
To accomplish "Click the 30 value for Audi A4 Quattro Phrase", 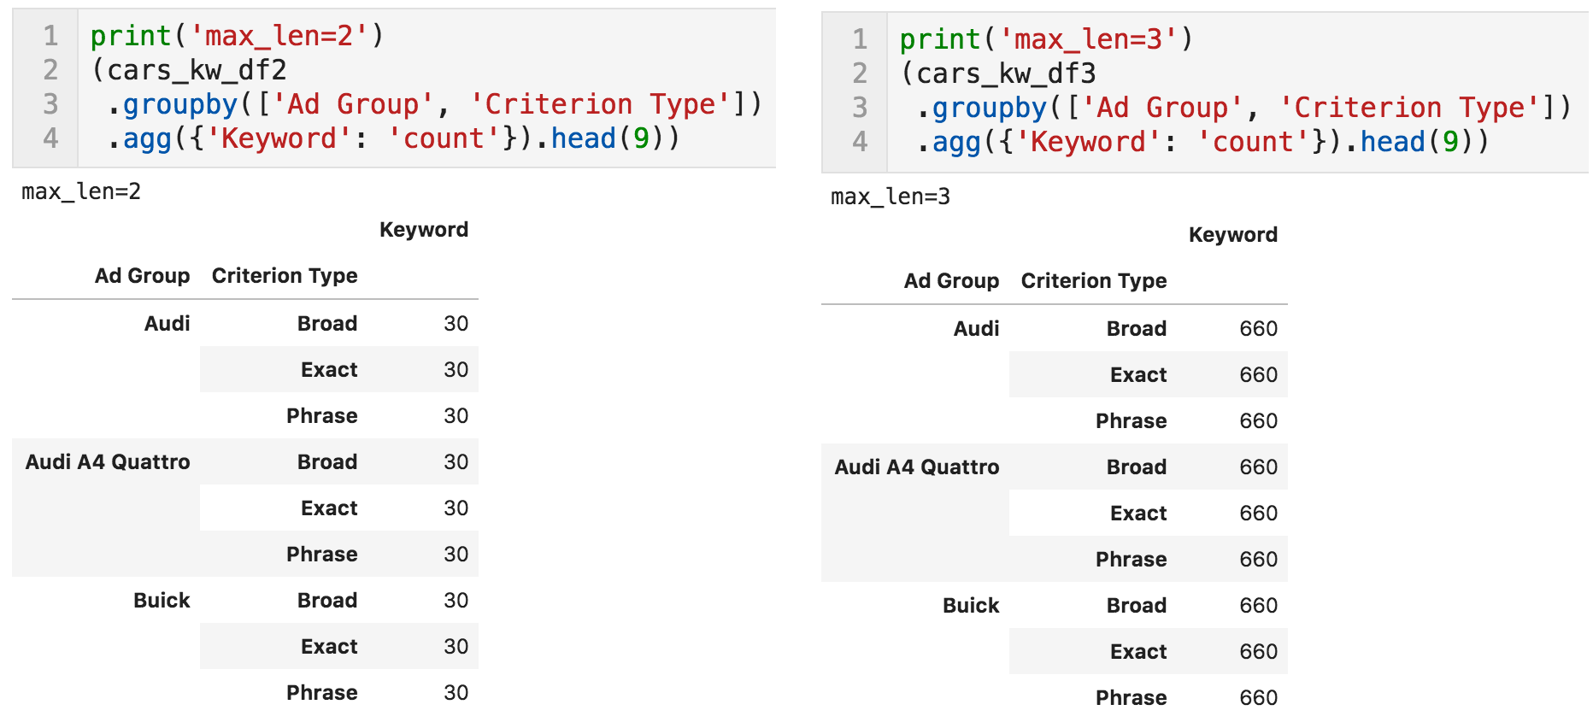I will 456,555.
